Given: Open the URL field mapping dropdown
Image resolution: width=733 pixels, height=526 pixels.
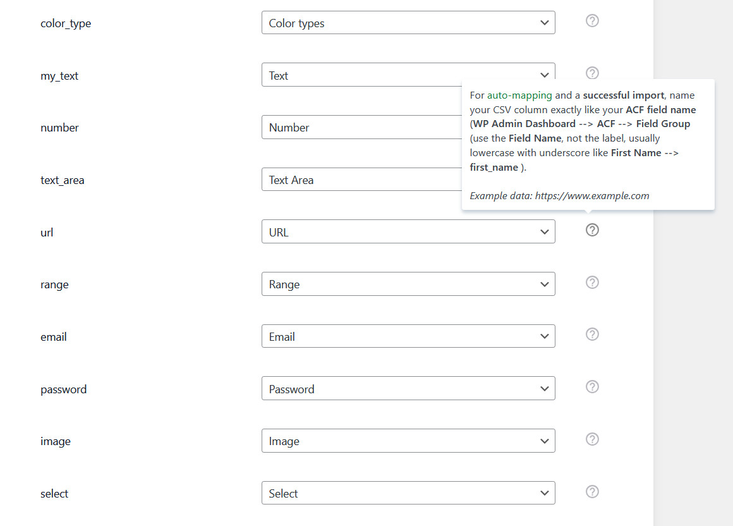Looking at the screenshot, I should coord(408,232).
